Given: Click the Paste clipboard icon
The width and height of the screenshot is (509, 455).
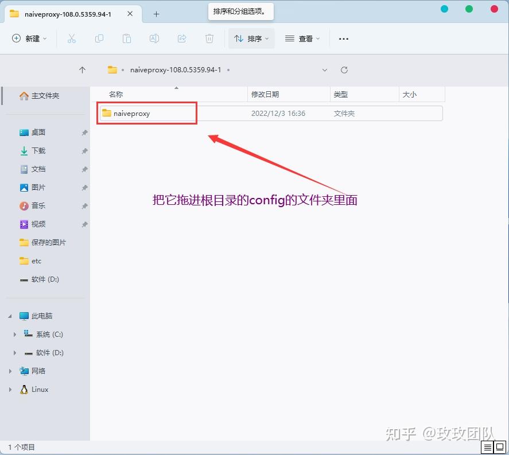Looking at the screenshot, I should click(x=127, y=38).
